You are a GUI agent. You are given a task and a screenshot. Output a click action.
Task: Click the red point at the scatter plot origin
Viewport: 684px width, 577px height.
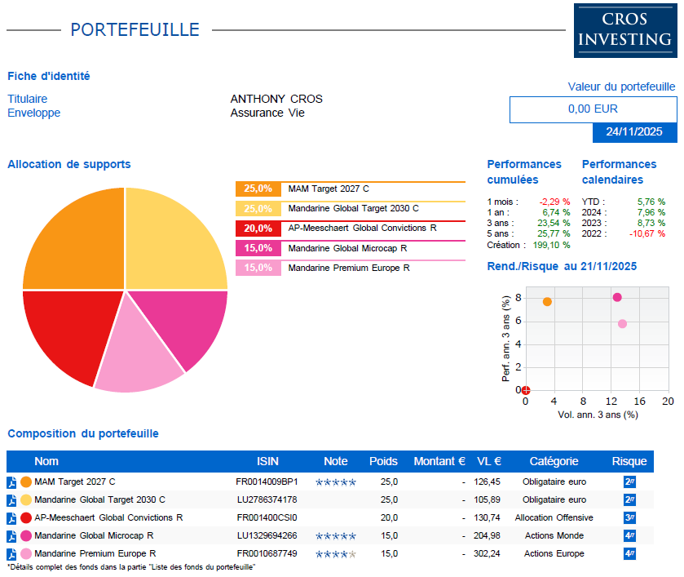click(526, 390)
